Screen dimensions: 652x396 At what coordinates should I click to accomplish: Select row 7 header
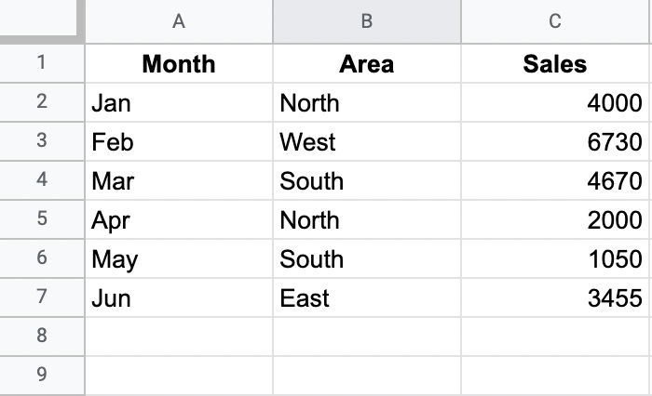pos(42,297)
